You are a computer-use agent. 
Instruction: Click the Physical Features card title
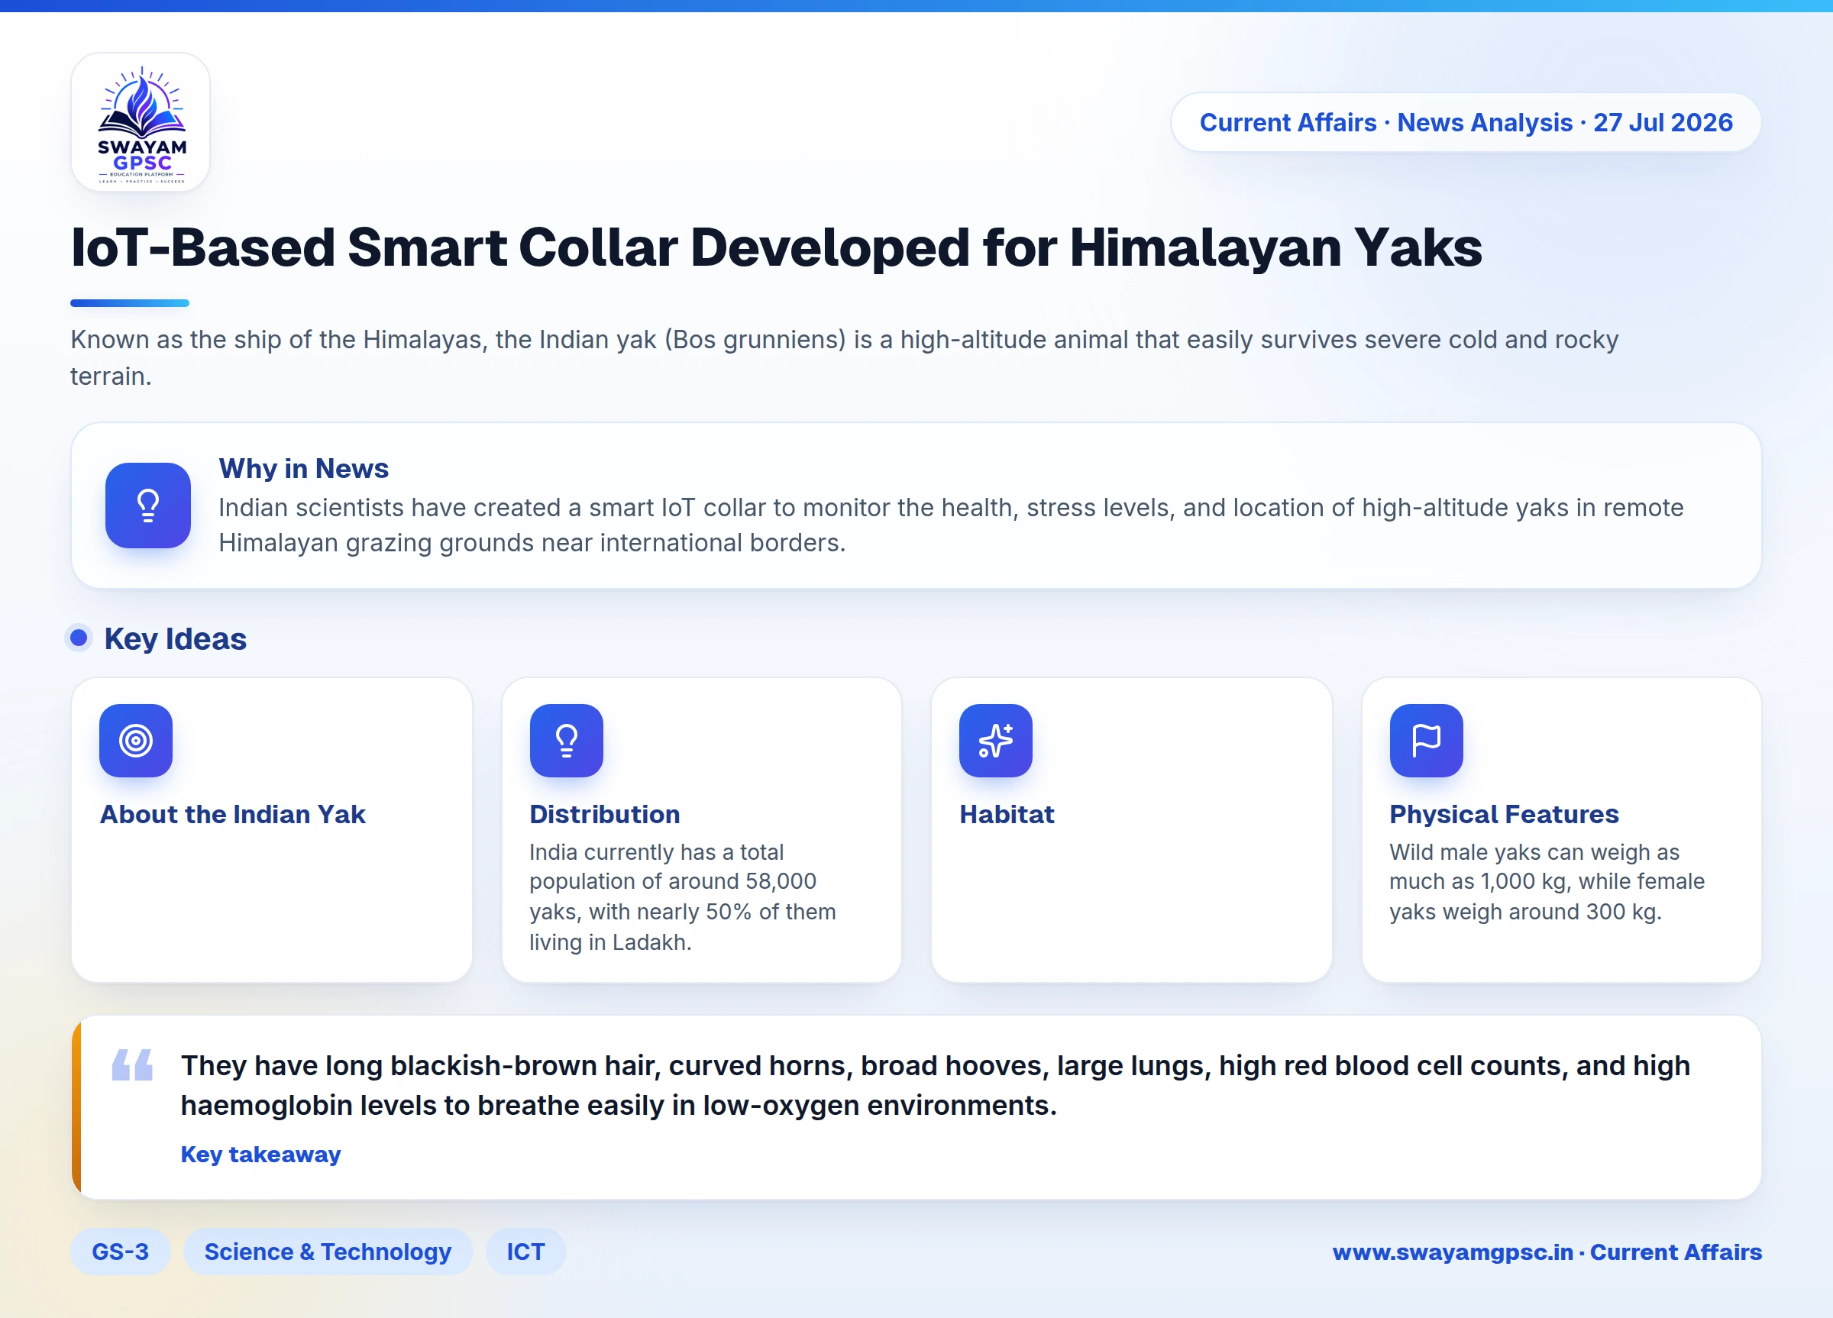1504,814
